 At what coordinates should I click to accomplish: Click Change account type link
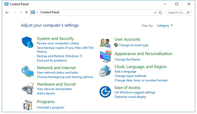pos(134,45)
